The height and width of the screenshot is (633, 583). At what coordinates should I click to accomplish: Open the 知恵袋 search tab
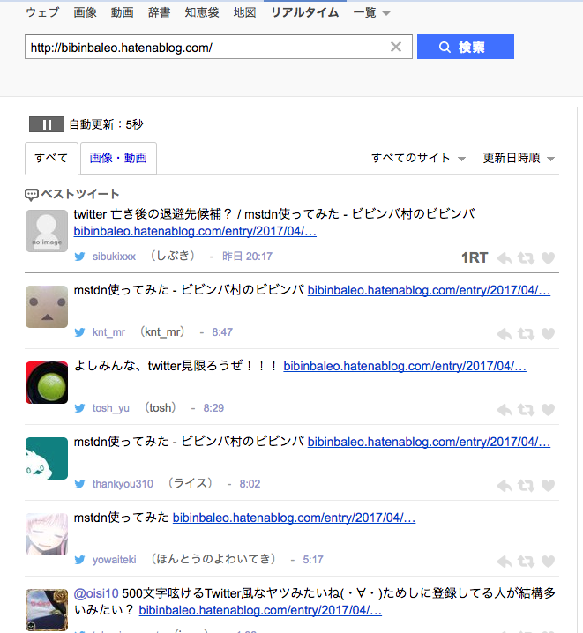tap(202, 12)
